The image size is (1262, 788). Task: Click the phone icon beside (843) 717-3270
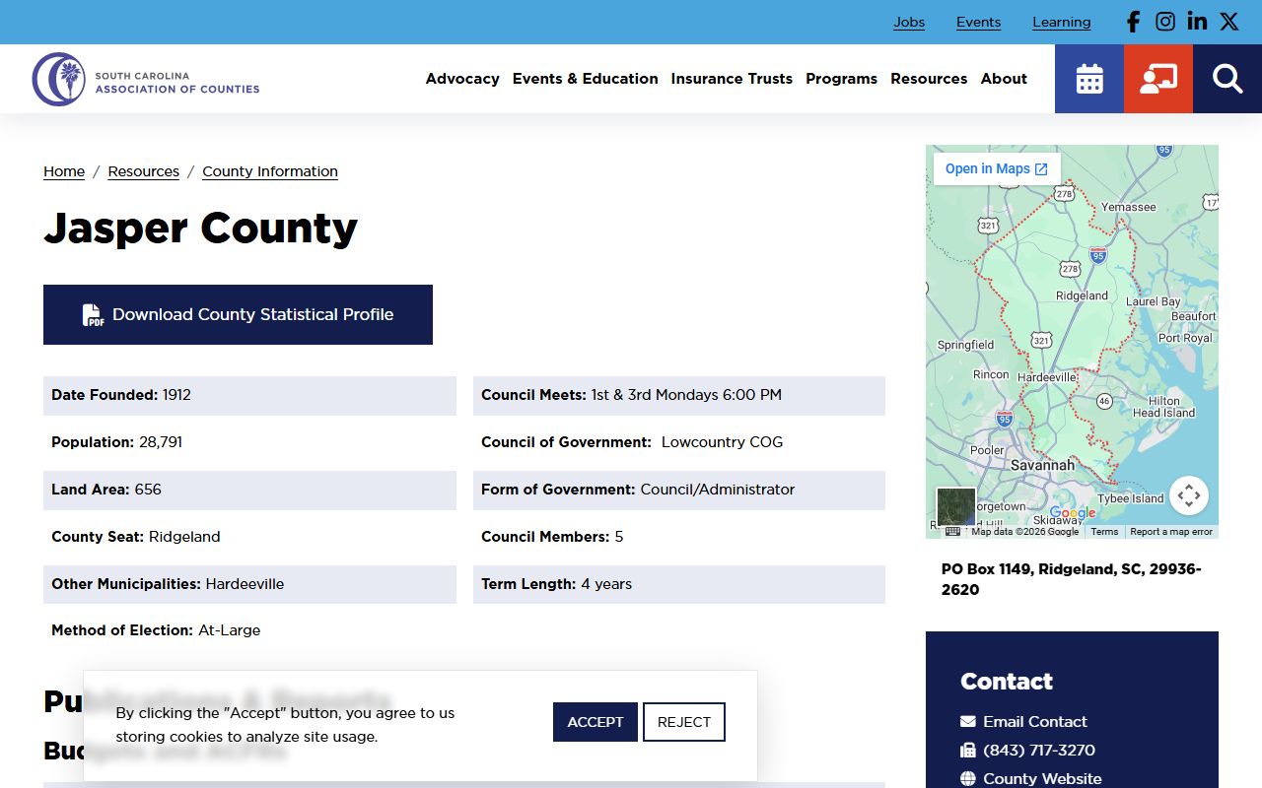[x=968, y=751]
